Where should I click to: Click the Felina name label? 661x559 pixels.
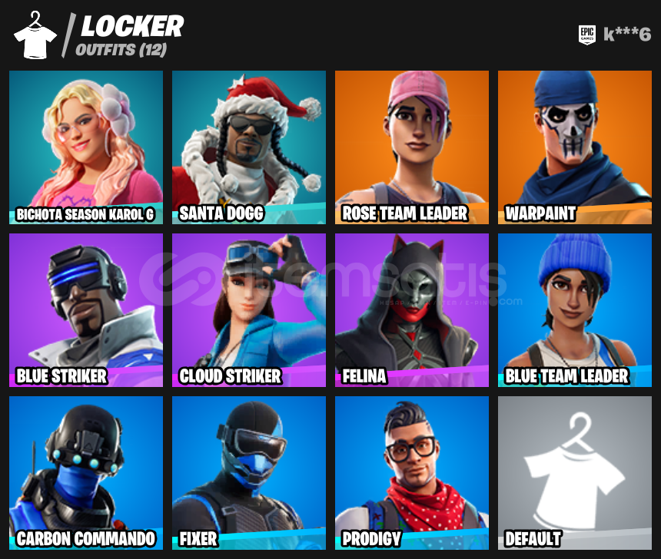[364, 376]
